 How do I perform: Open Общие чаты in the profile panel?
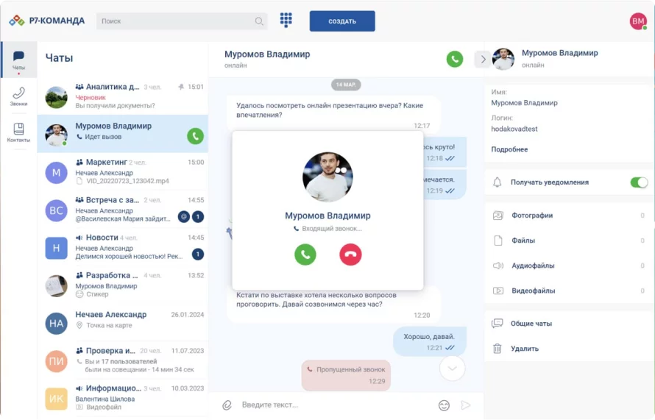point(531,324)
